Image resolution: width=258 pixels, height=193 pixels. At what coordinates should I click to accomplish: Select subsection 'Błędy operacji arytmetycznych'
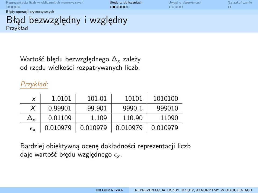click(30, 12)
